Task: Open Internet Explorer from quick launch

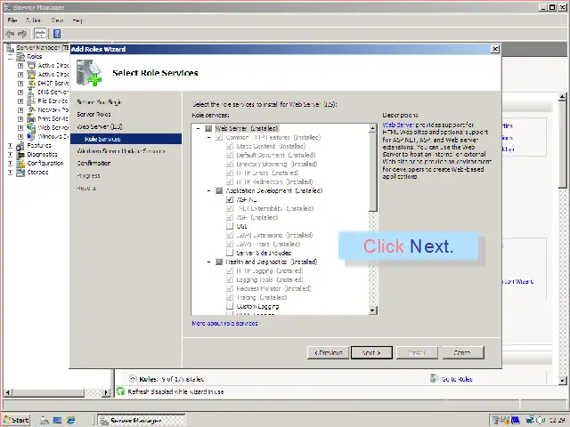Action: [x=70, y=420]
